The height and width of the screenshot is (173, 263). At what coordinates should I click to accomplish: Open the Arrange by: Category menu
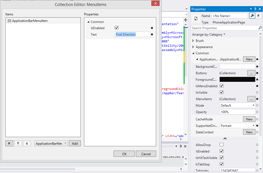click(x=209, y=35)
